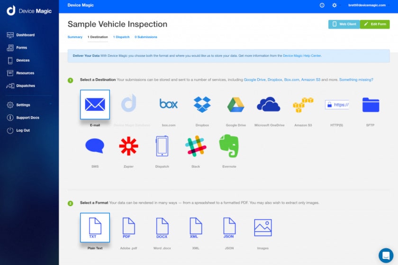Open Support Docs in the sidebar
The width and height of the screenshot is (398, 265).
[x=23, y=118]
